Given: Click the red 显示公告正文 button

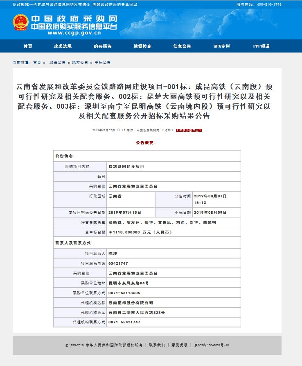Looking at the screenshot, I should coord(189,130).
